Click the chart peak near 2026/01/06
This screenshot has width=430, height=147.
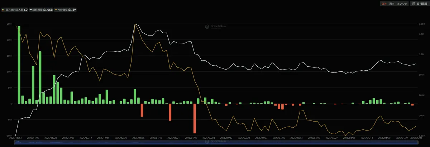pyautogui.click(x=135, y=24)
